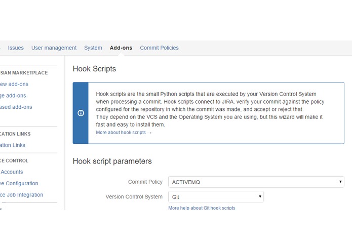
Task: Click the info icon in blue banner
Action: (81, 113)
